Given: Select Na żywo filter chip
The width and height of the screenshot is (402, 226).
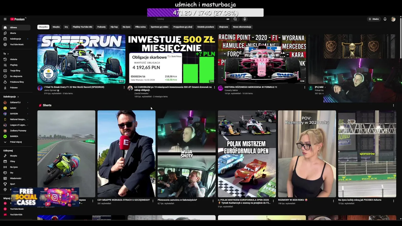Looking at the screenshot, I should pos(127,27).
